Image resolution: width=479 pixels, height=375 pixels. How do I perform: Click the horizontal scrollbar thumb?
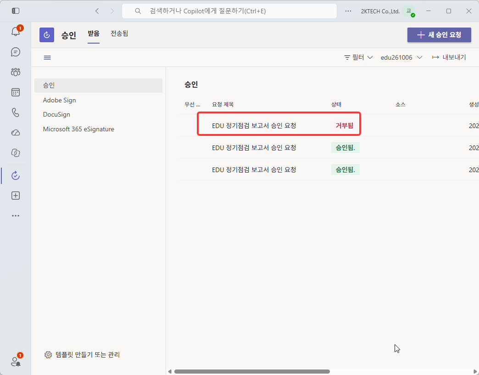click(x=252, y=372)
